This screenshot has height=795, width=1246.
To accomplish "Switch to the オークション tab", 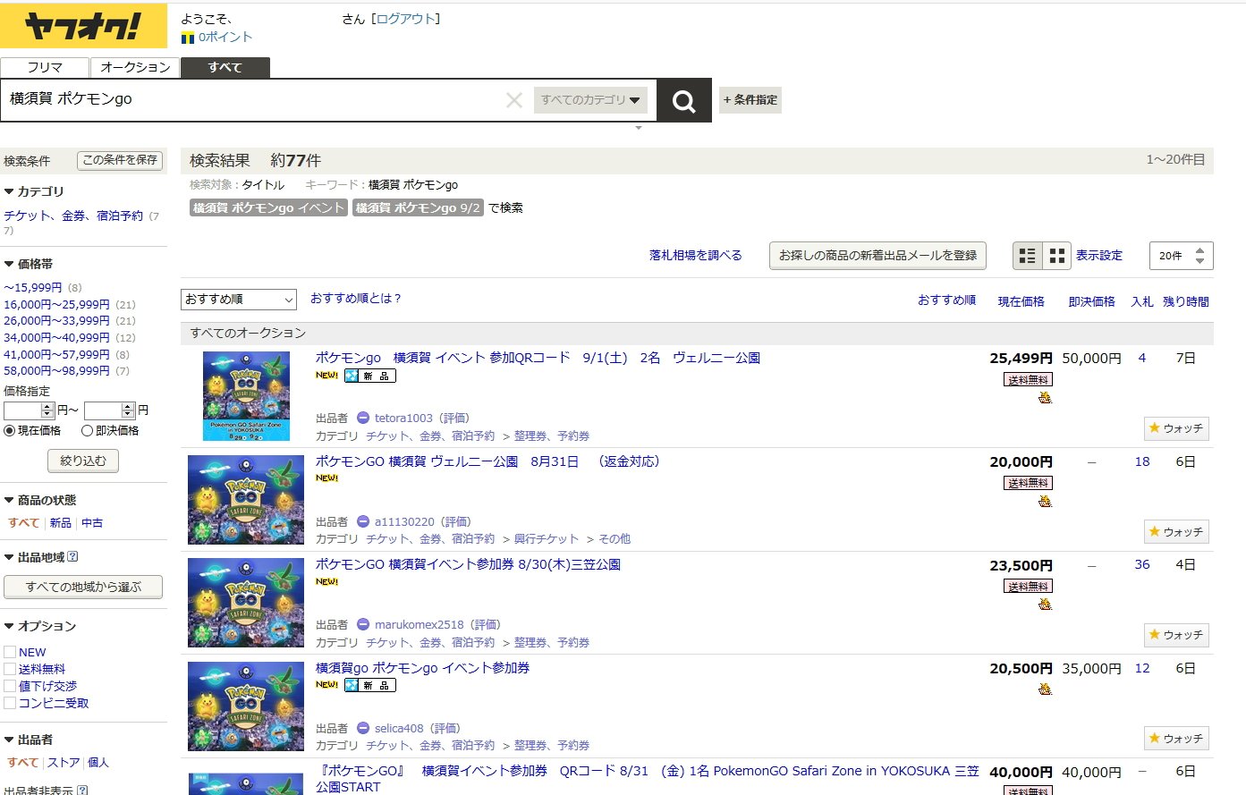I will [x=135, y=67].
